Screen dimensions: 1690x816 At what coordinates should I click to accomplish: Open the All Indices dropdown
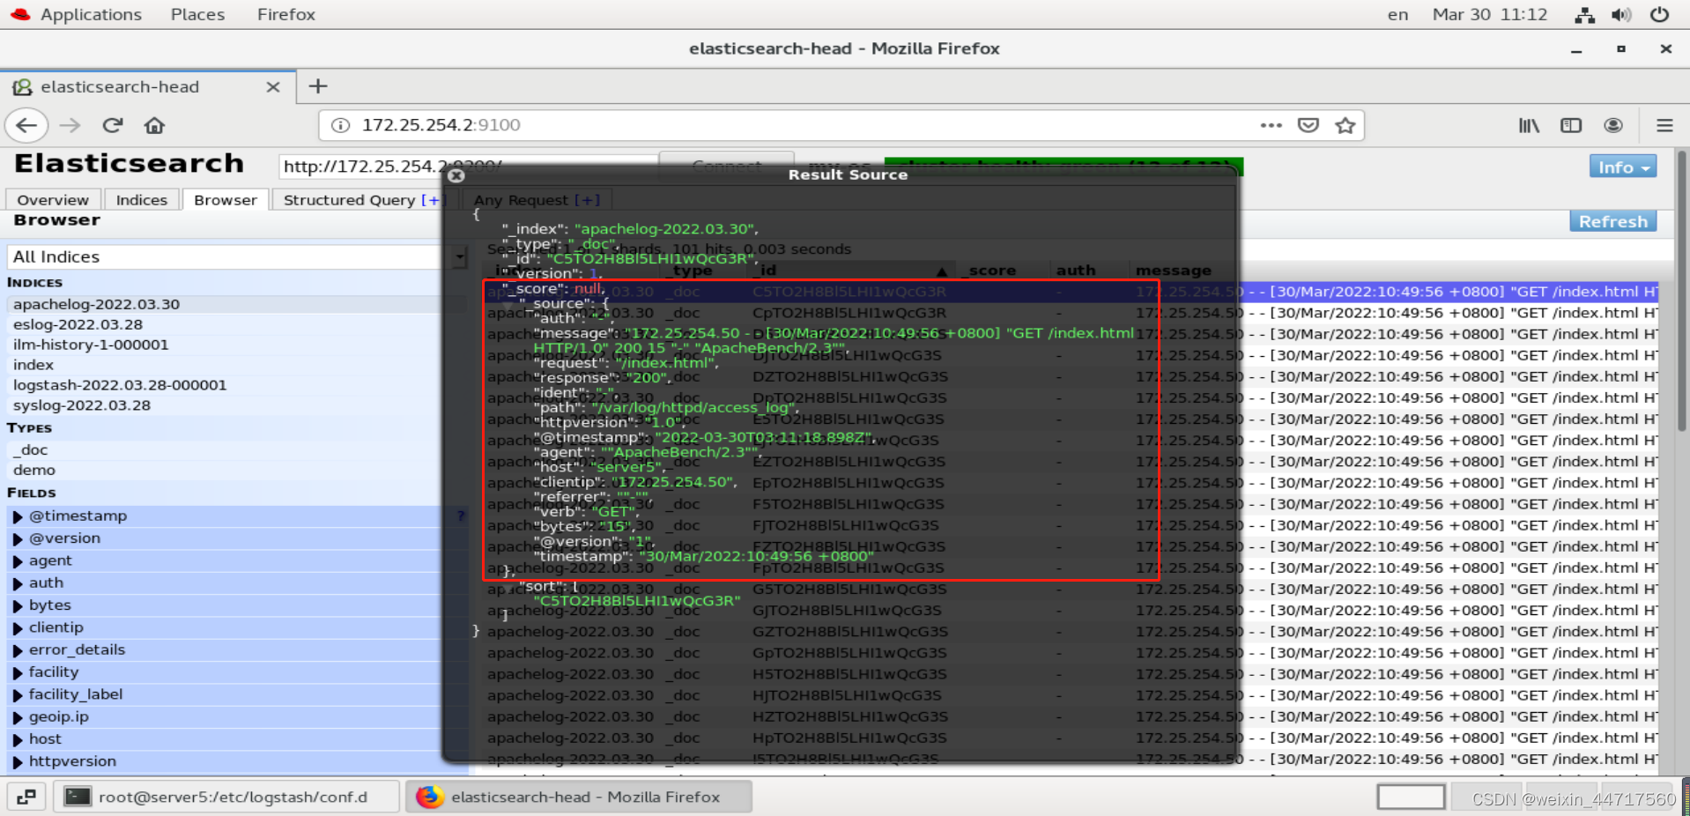pyautogui.click(x=238, y=256)
